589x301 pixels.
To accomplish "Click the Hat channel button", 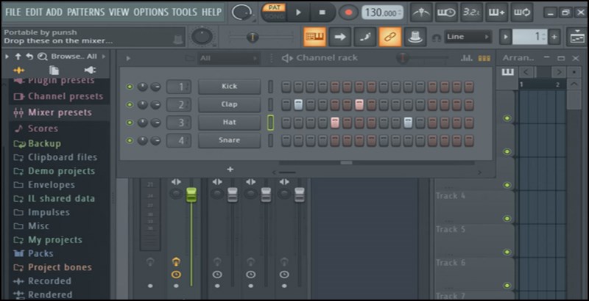I will 229,123.
